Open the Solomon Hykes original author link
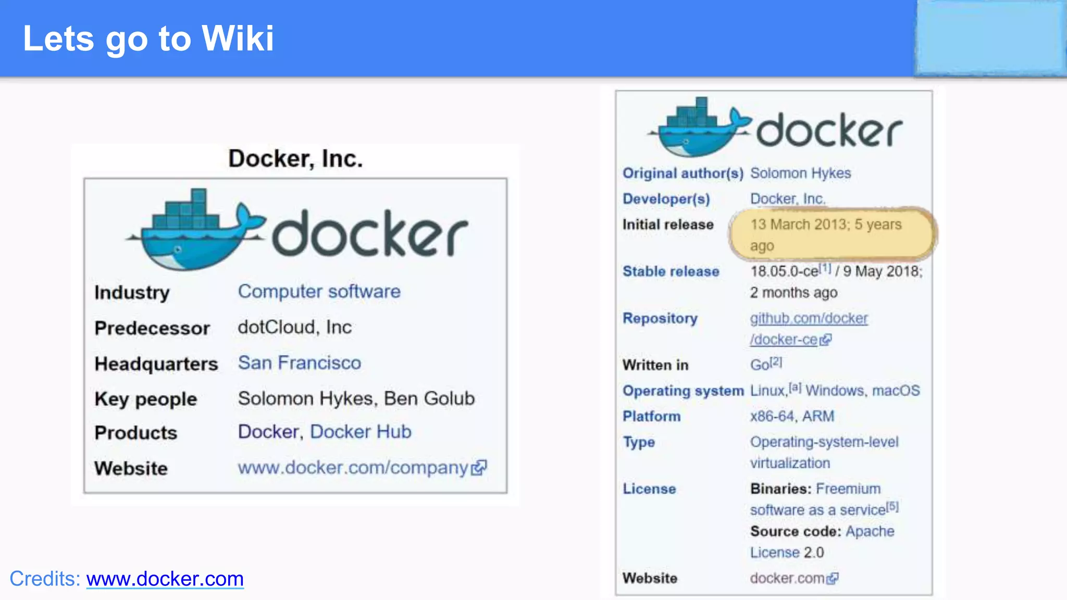Screen dimensions: 1067x600 (x=800, y=173)
